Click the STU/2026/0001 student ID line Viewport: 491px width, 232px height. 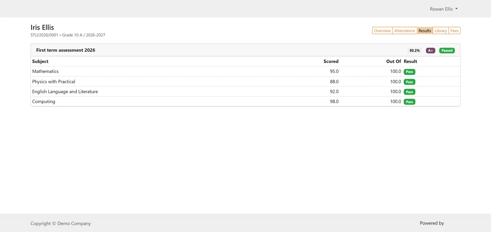click(68, 35)
